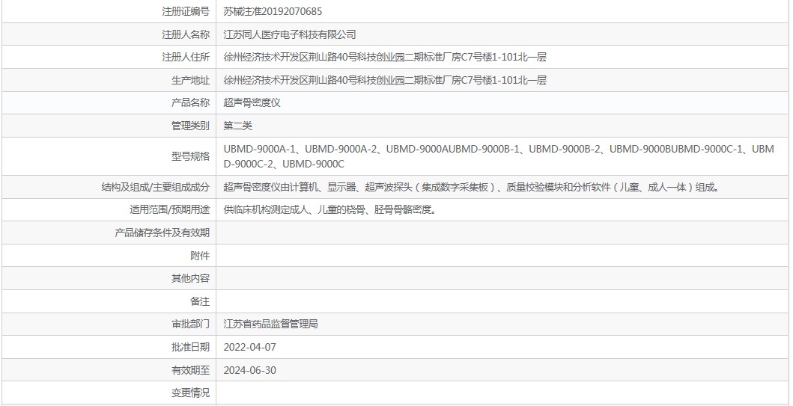793x406 pixels.
Task: Click the 产品储存条件及有效期 label
Action: pos(162,233)
